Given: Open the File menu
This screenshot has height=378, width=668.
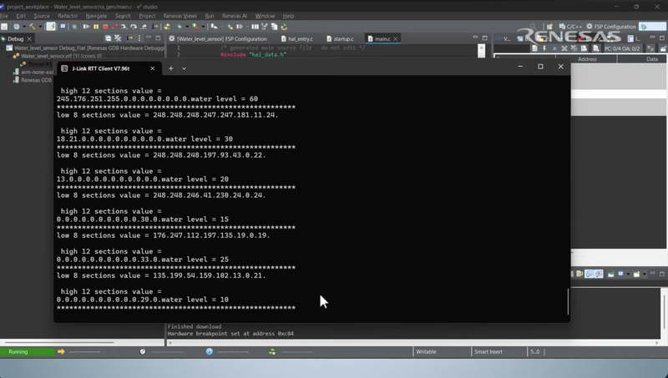Looking at the screenshot, I should (4, 16).
